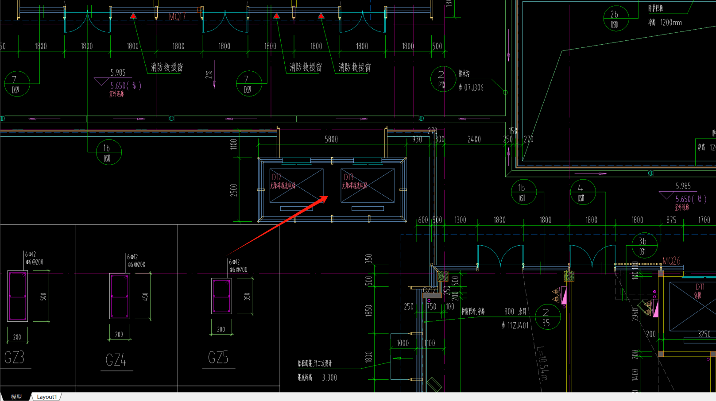Click the 2/35 detail callout circle
Viewport: 716px width, 401px height.
[x=548, y=317]
